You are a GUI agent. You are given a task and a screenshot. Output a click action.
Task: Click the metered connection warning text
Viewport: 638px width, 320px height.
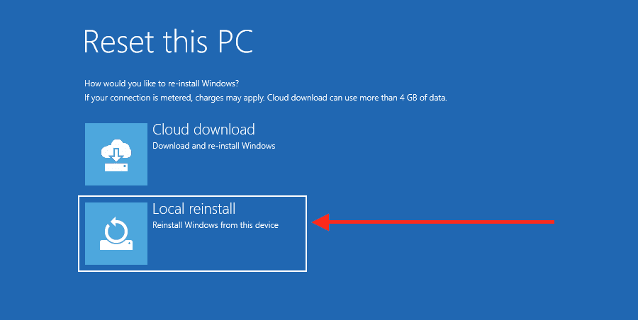(x=265, y=98)
